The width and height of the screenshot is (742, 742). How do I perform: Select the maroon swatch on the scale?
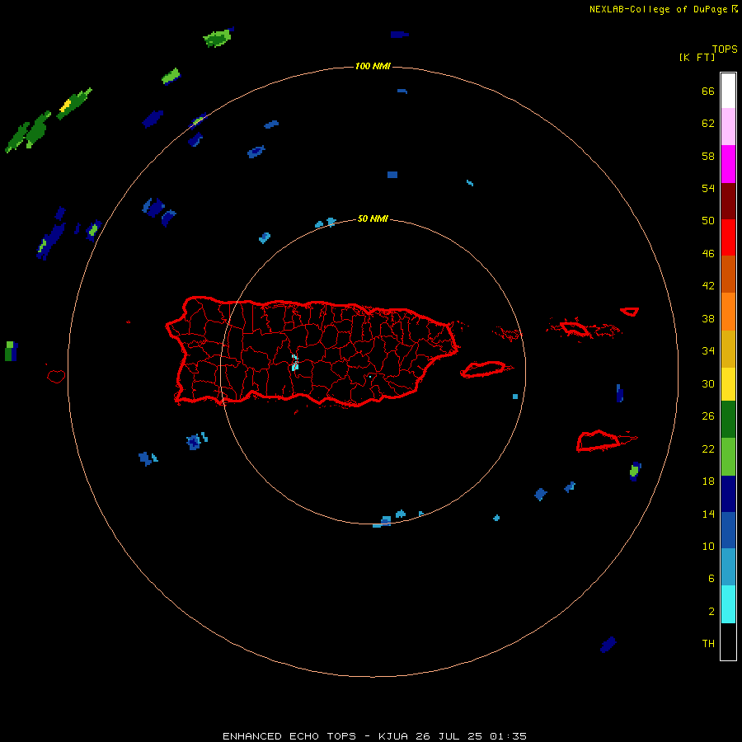point(728,200)
